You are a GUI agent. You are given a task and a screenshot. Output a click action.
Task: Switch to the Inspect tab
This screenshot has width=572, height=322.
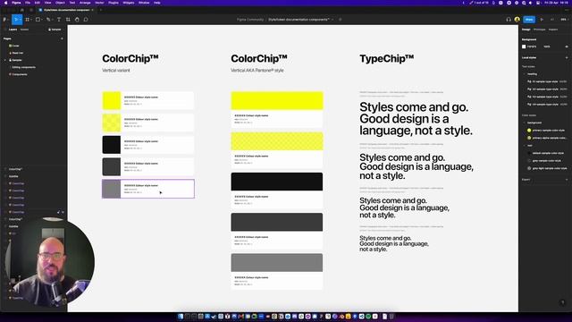(553, 30)
